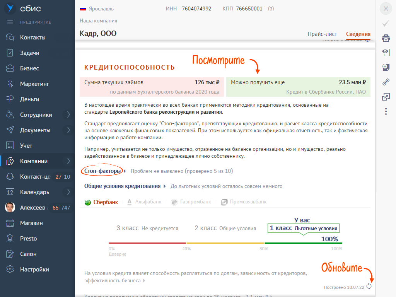Click the available credit '23.5 млн ₽'
The height and width of the screenshot is (297, 396).
352,82
